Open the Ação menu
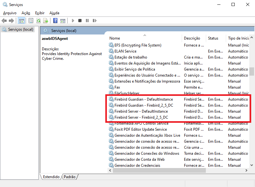The height and width of the screenshot is (187, 255). click(26, 13)
